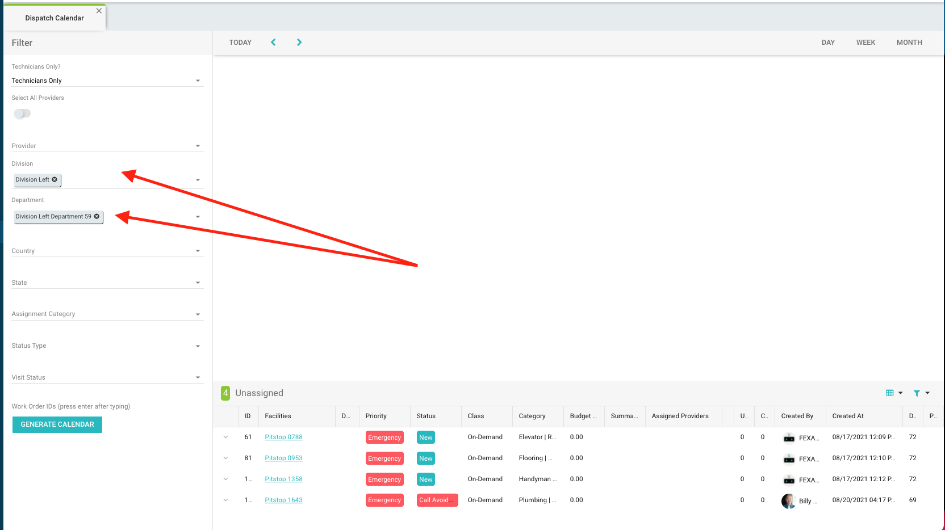Open the Technicians Only dropdown

click(107, 81)
